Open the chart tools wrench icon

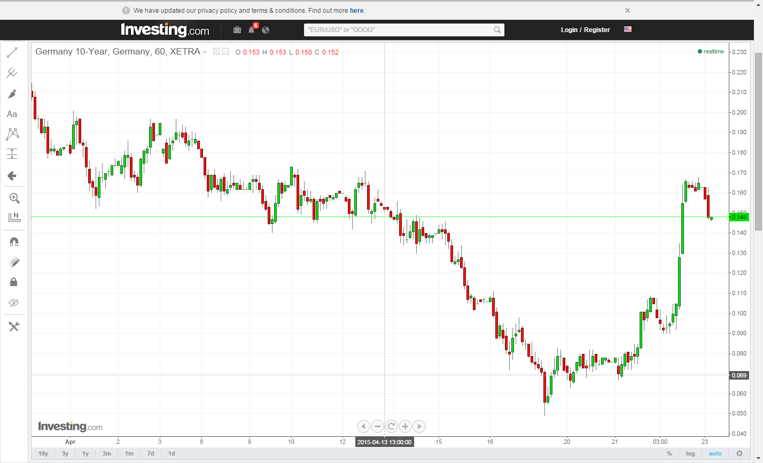14,326
